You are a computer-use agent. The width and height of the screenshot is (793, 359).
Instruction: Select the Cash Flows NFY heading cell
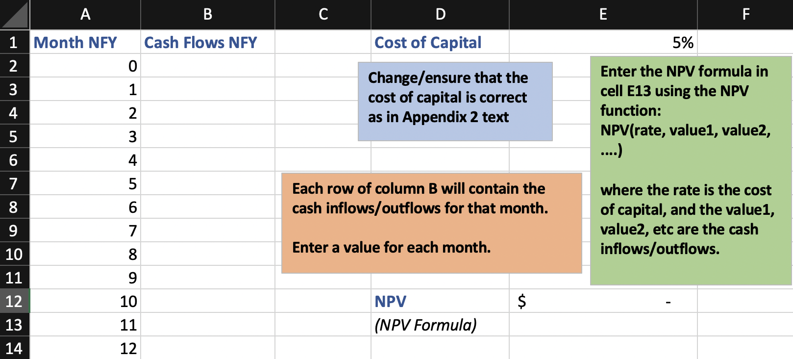click(x=207, y=43)
